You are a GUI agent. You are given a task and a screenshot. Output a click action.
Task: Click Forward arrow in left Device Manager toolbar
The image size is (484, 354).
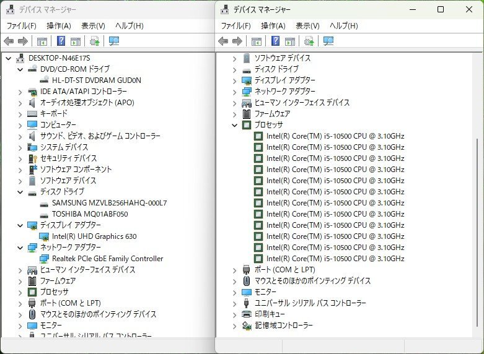click(x=23, y=41)
